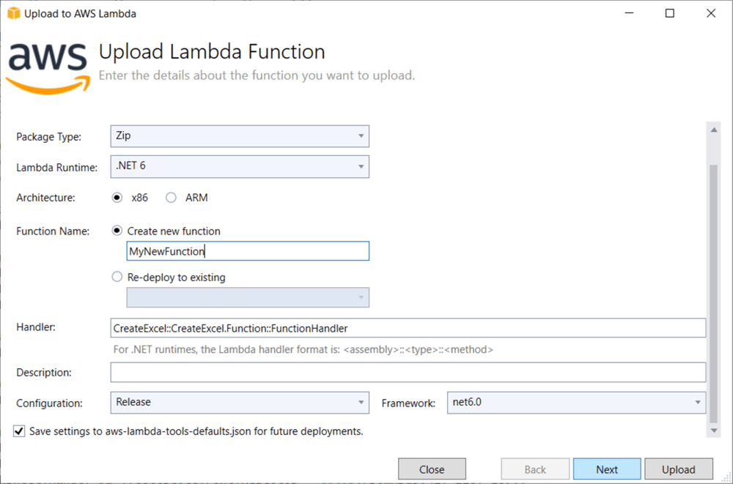733x484 pixels.
Task: Expand the Framework net6.0 dropdown
Action: tap(576, 402)
